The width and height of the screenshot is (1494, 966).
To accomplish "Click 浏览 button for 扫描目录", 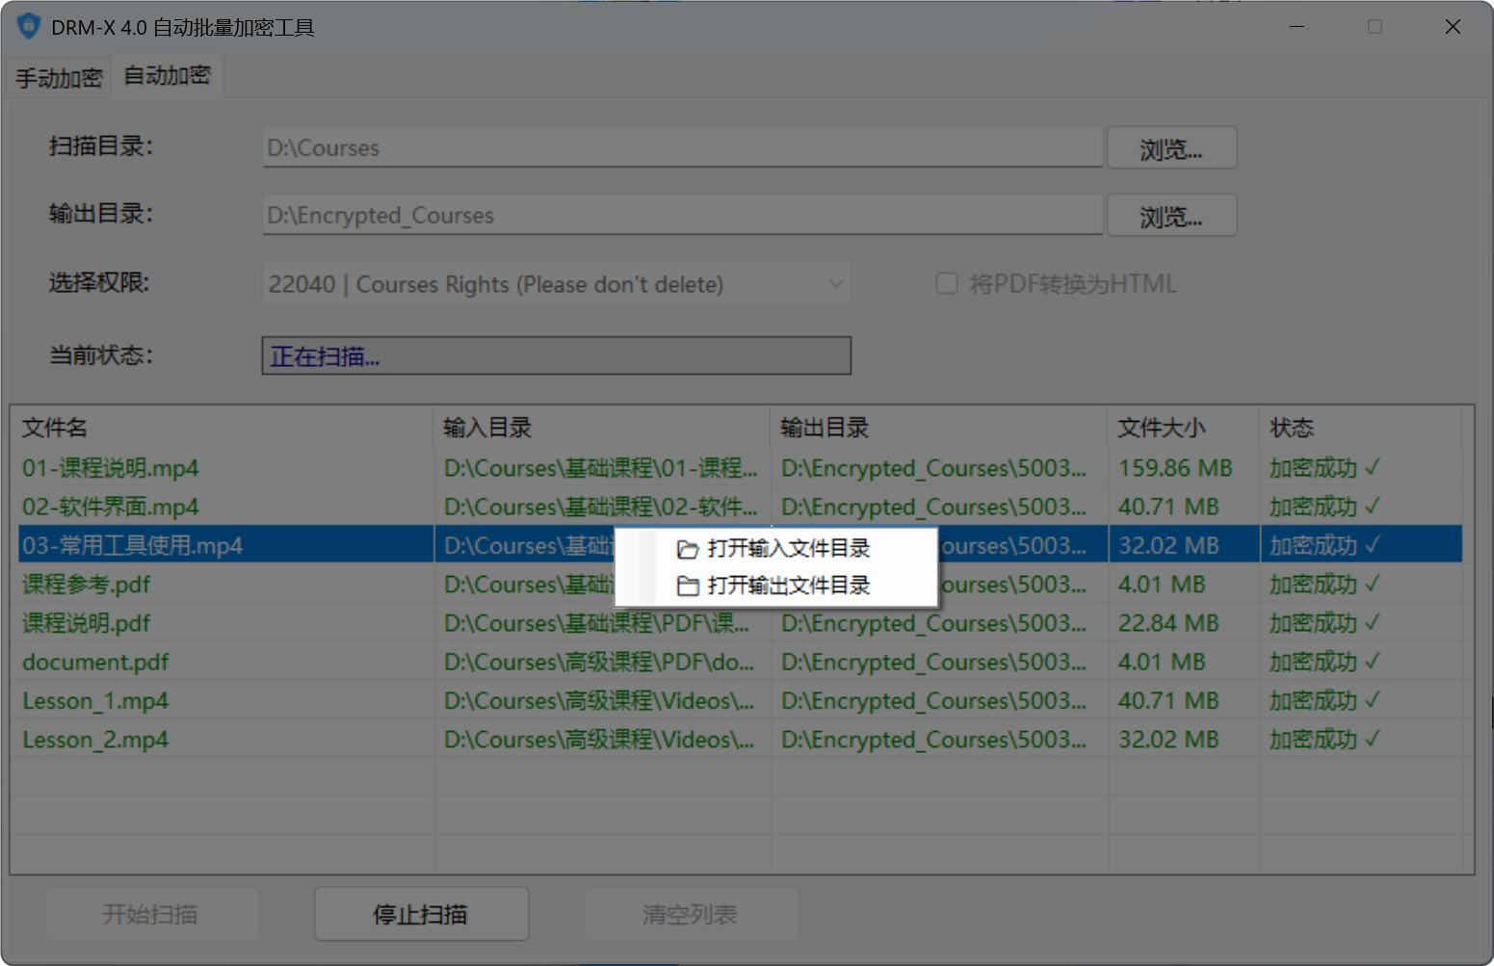I will point(1170,148).
